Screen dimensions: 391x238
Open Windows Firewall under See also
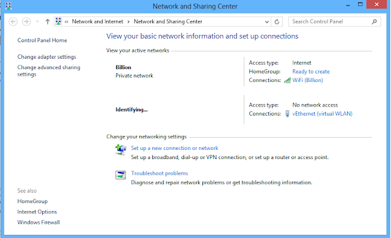click(38, 222)
